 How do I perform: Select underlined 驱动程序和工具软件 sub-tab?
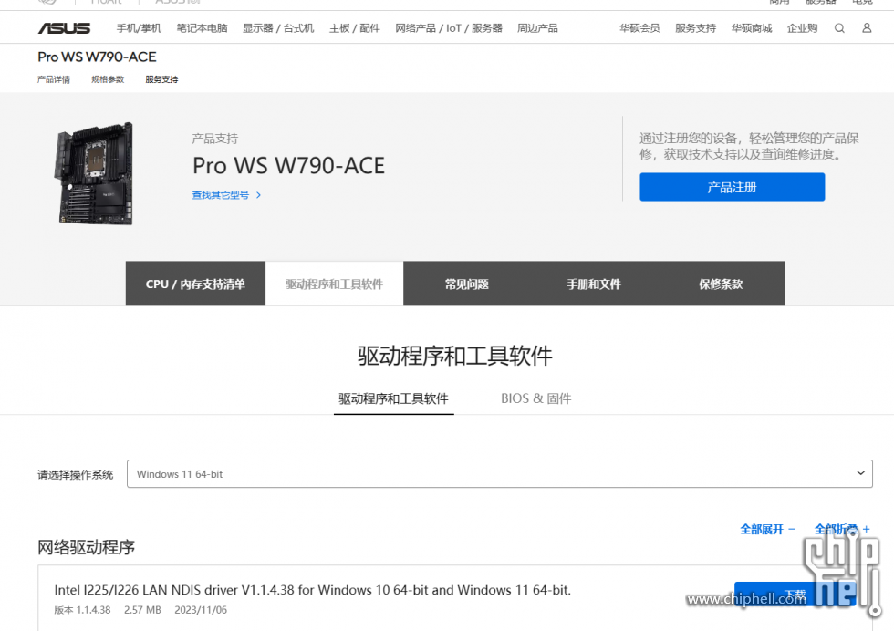point(393,398)
